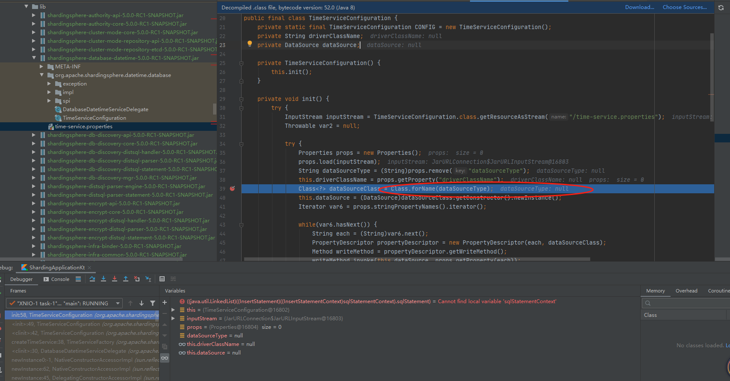The image size is (730, 381).
Task: Click the Drop Frame icon
Action: coord(137,279)
